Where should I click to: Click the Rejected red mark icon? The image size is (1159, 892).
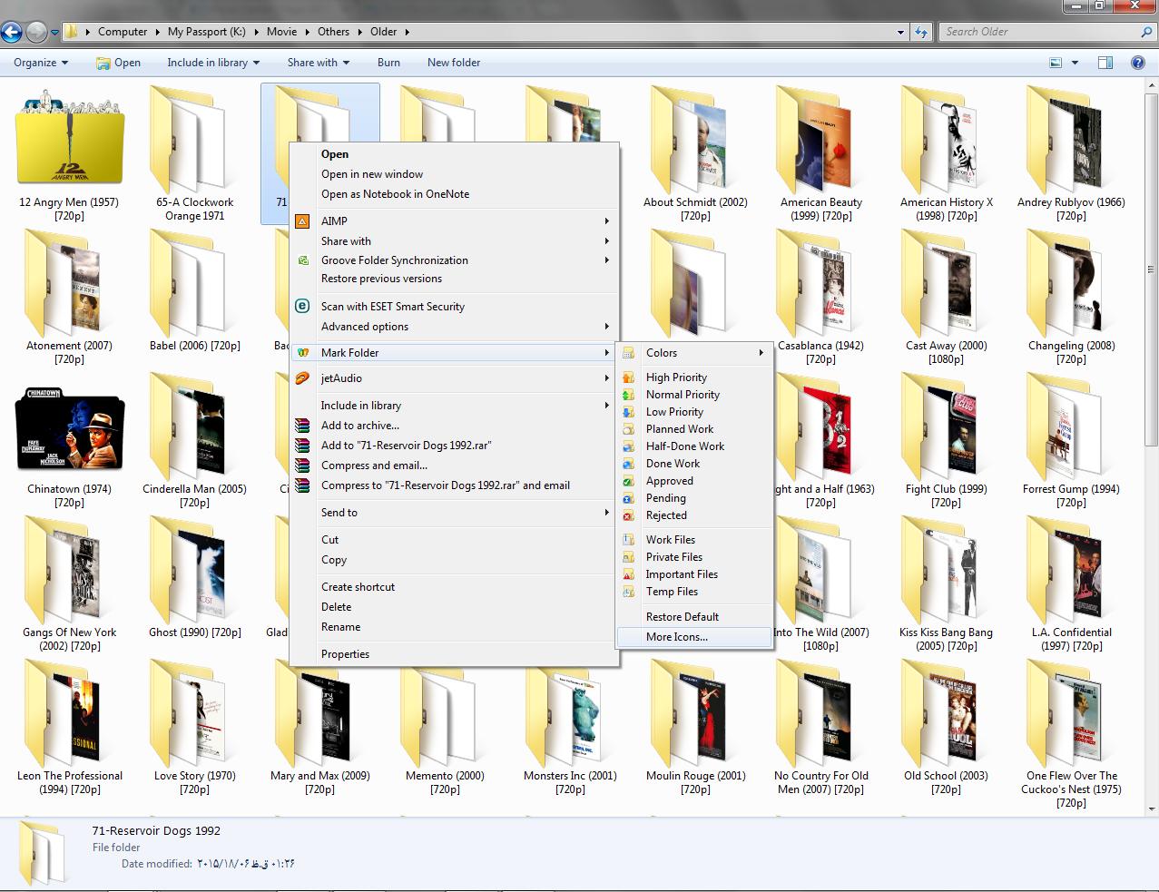click(x=628, y=515)
